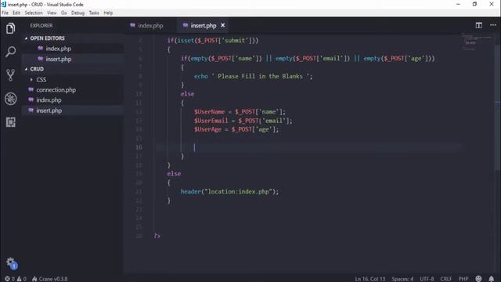Open the Debug menu
501x282 pixels.
(x=77, y=13)
